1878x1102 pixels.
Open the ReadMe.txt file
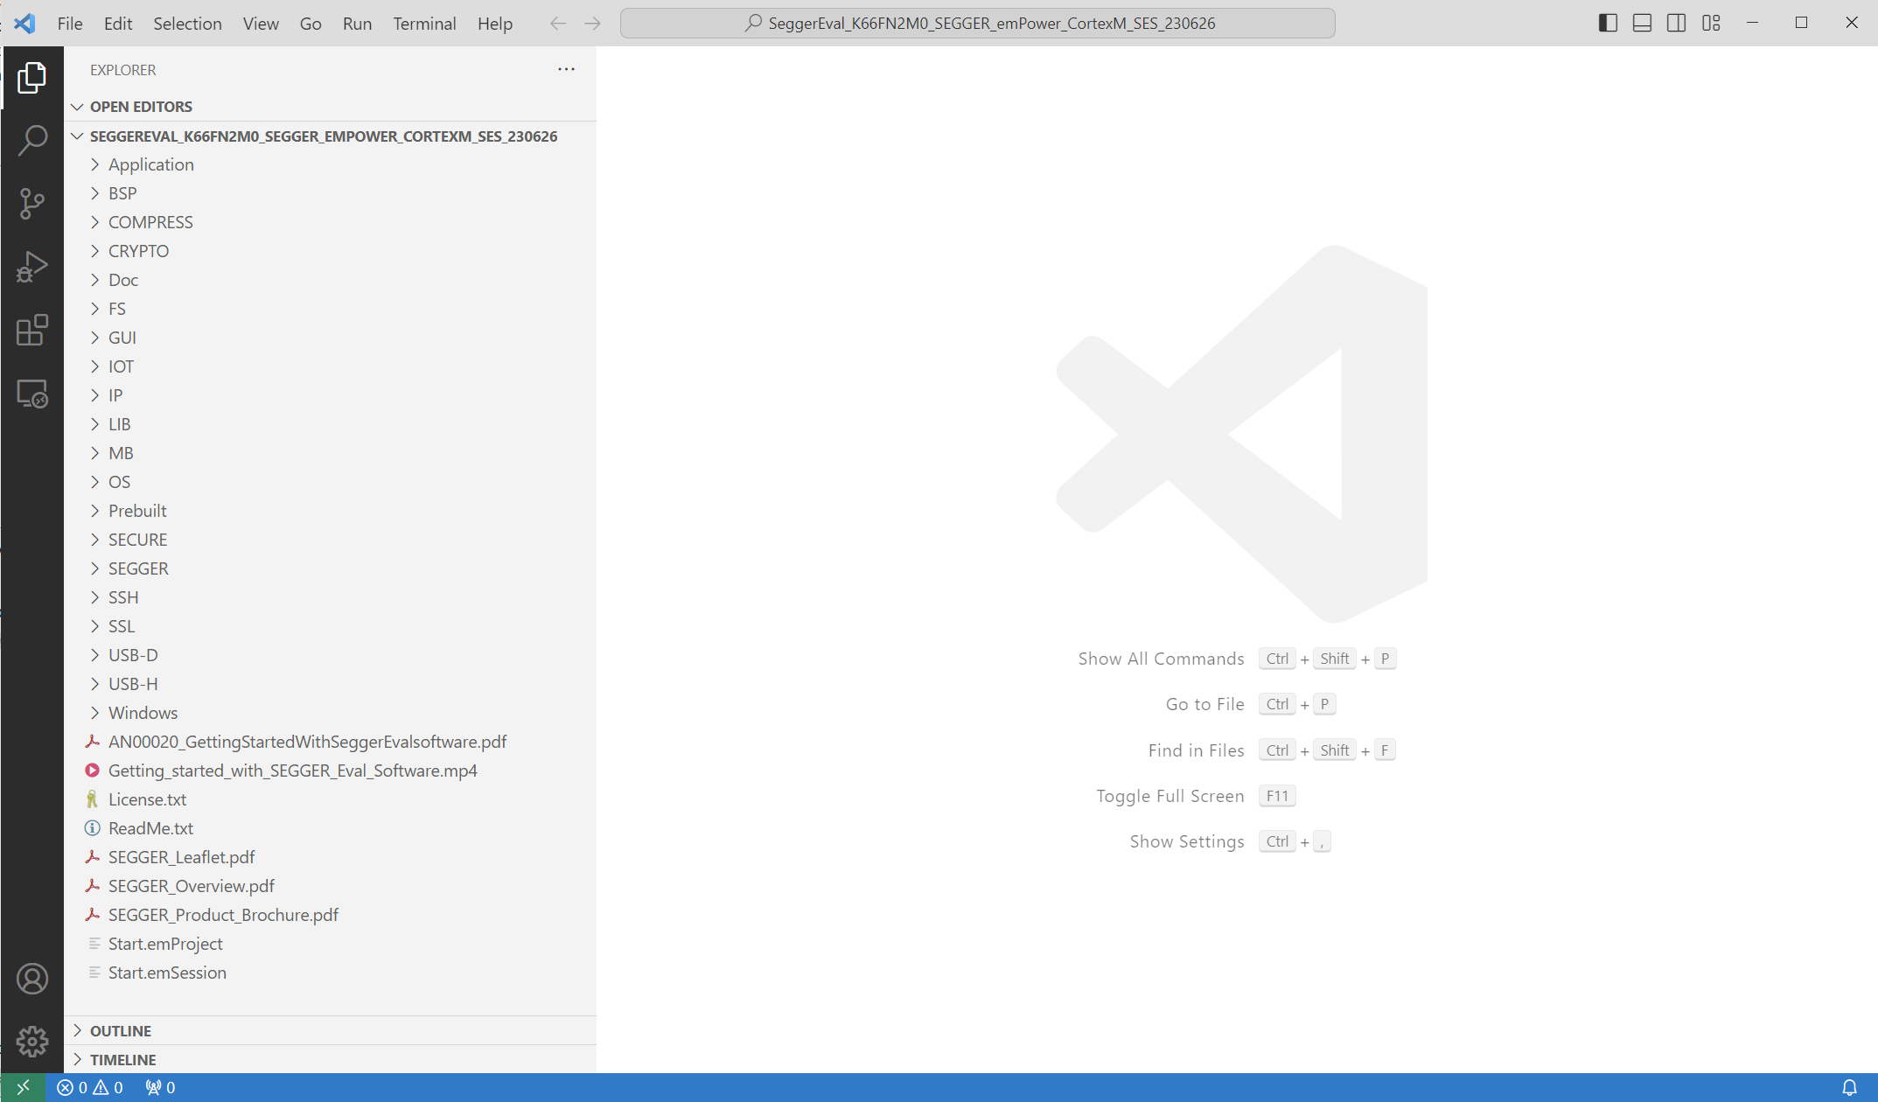(x=150, y=828)
